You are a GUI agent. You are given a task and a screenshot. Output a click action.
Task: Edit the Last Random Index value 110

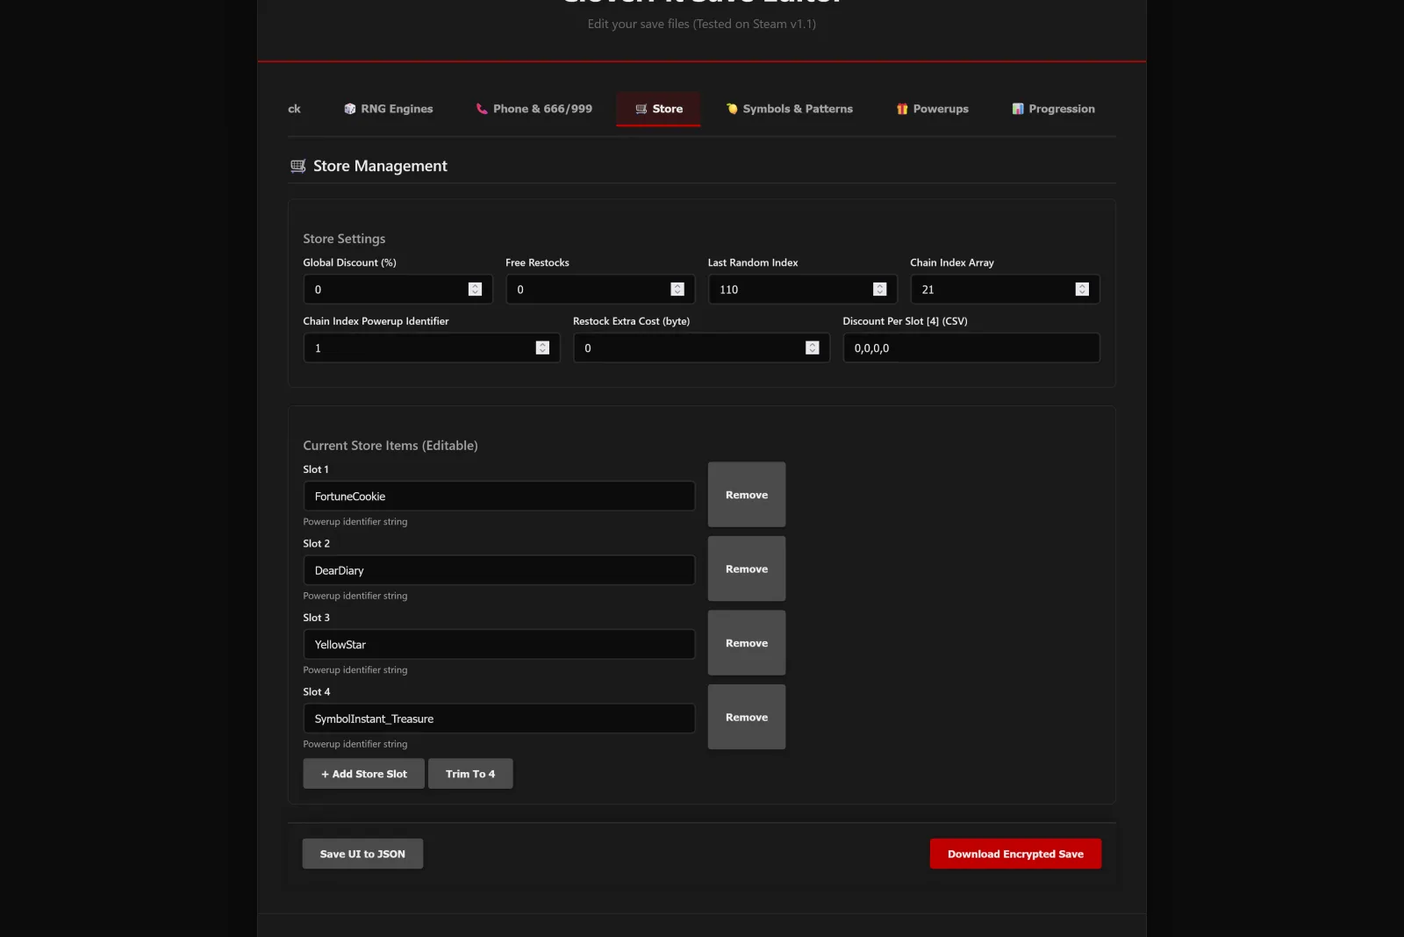coord(802,290)
